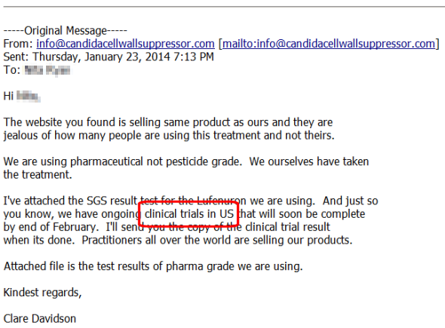The image size is (445, 328).
Task: Click the line starting The website you found
Action: 168,122
